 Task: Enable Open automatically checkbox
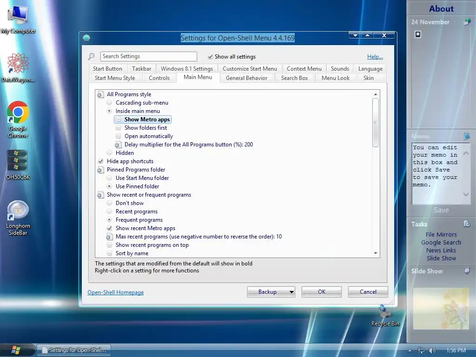point(118,136)
